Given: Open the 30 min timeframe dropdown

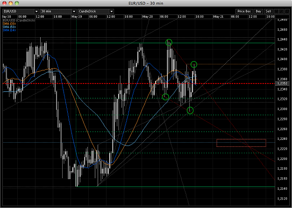Looking at the screenshot, I should tap(58, 11).
